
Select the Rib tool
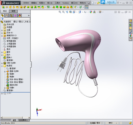[x=54, y=7]
